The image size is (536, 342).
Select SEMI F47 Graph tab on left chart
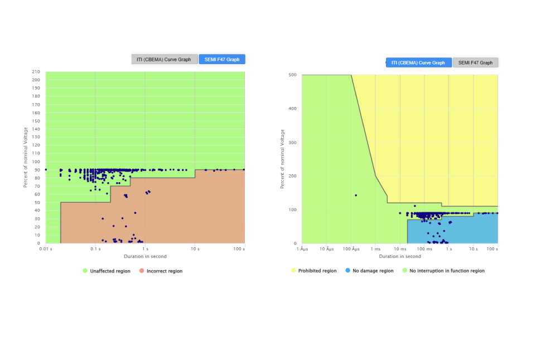coord(222,60)
